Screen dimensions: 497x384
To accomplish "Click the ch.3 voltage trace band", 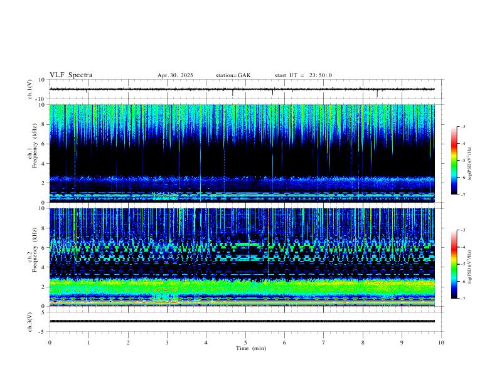I will [242, 321].
